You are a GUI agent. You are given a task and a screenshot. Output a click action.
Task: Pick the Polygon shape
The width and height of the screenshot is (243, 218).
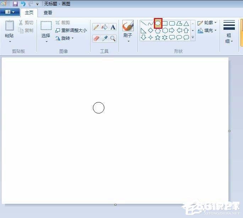coord(179,23)
